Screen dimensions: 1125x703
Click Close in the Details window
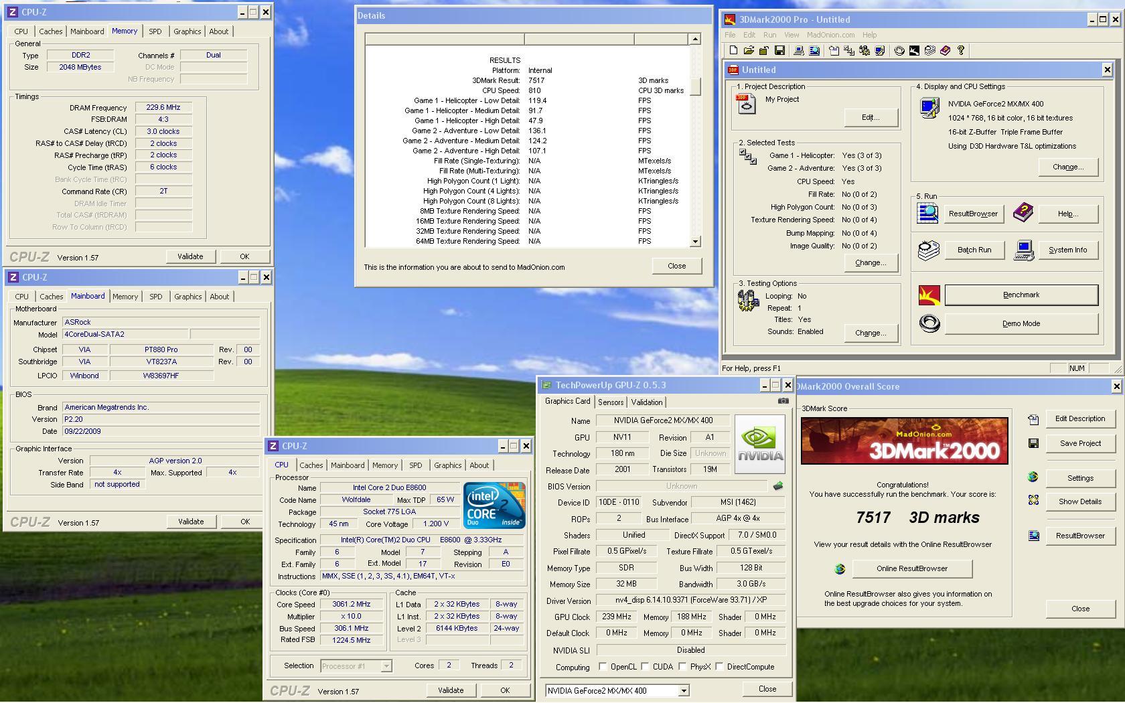point(677,266)
